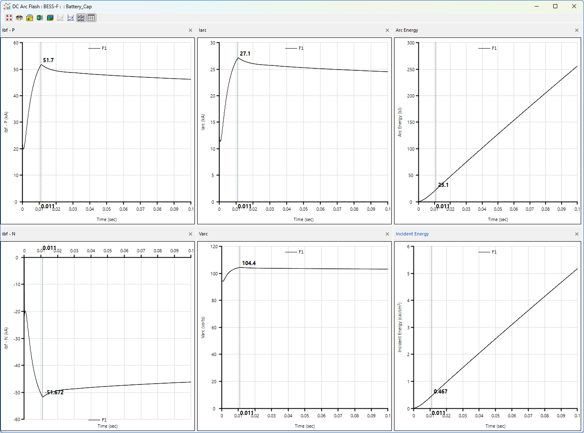The width and height of the screenshot is (584, 433).
Task: Click the 51.7 peak label in Ibf - P
Action: click(x=48, y=60)
